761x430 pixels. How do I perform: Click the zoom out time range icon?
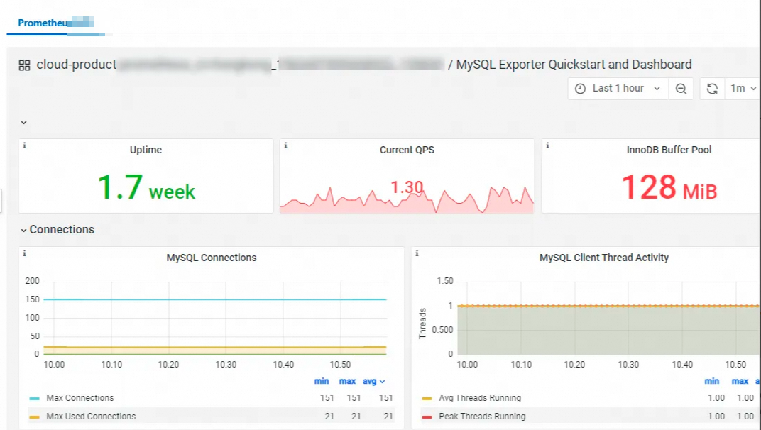coord(681,88)
